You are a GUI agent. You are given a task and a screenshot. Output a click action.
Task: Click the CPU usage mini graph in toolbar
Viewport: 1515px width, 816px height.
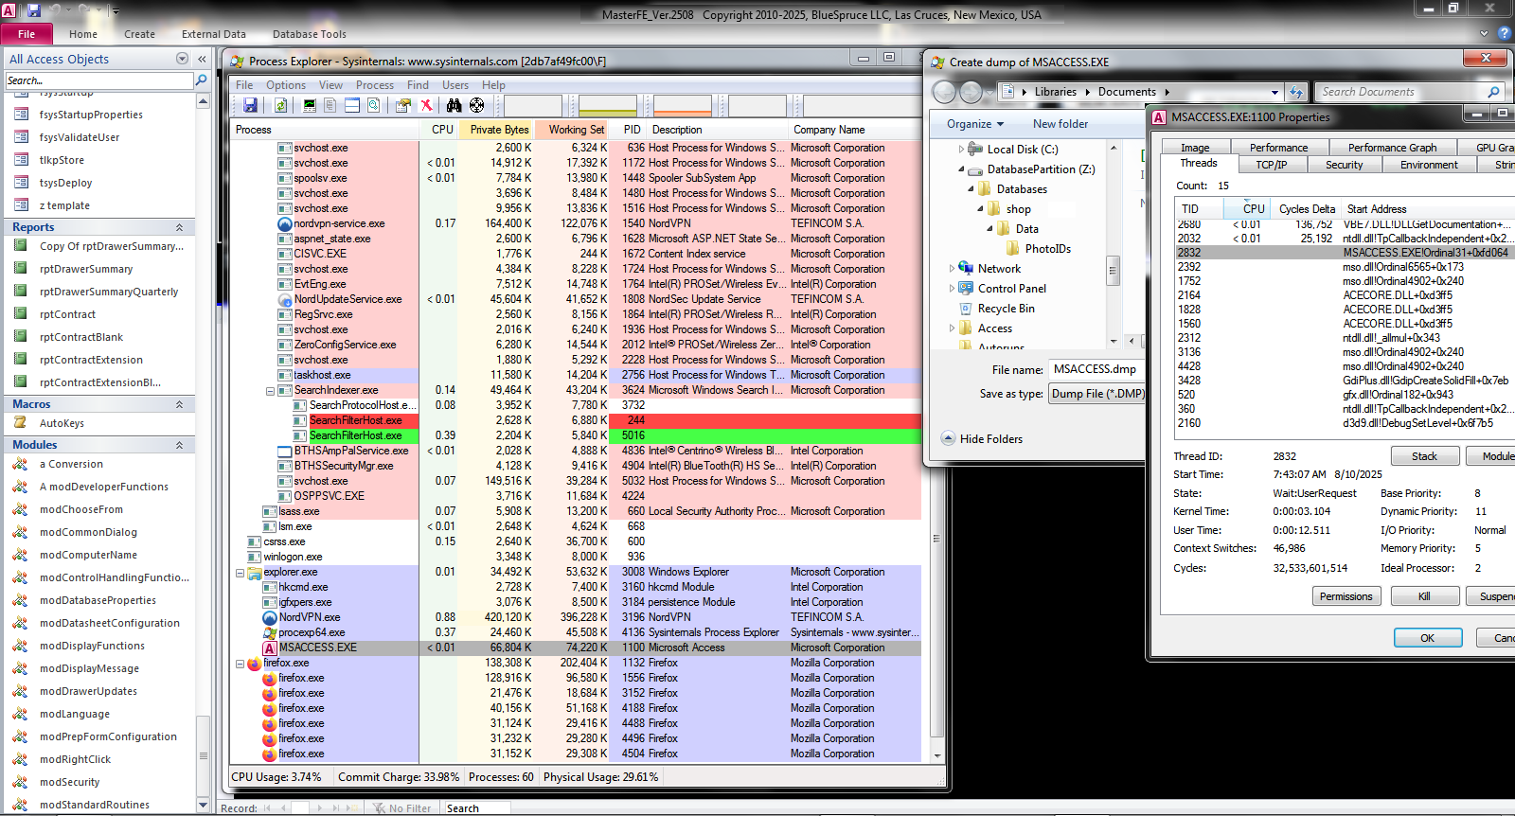click(533, 105)
